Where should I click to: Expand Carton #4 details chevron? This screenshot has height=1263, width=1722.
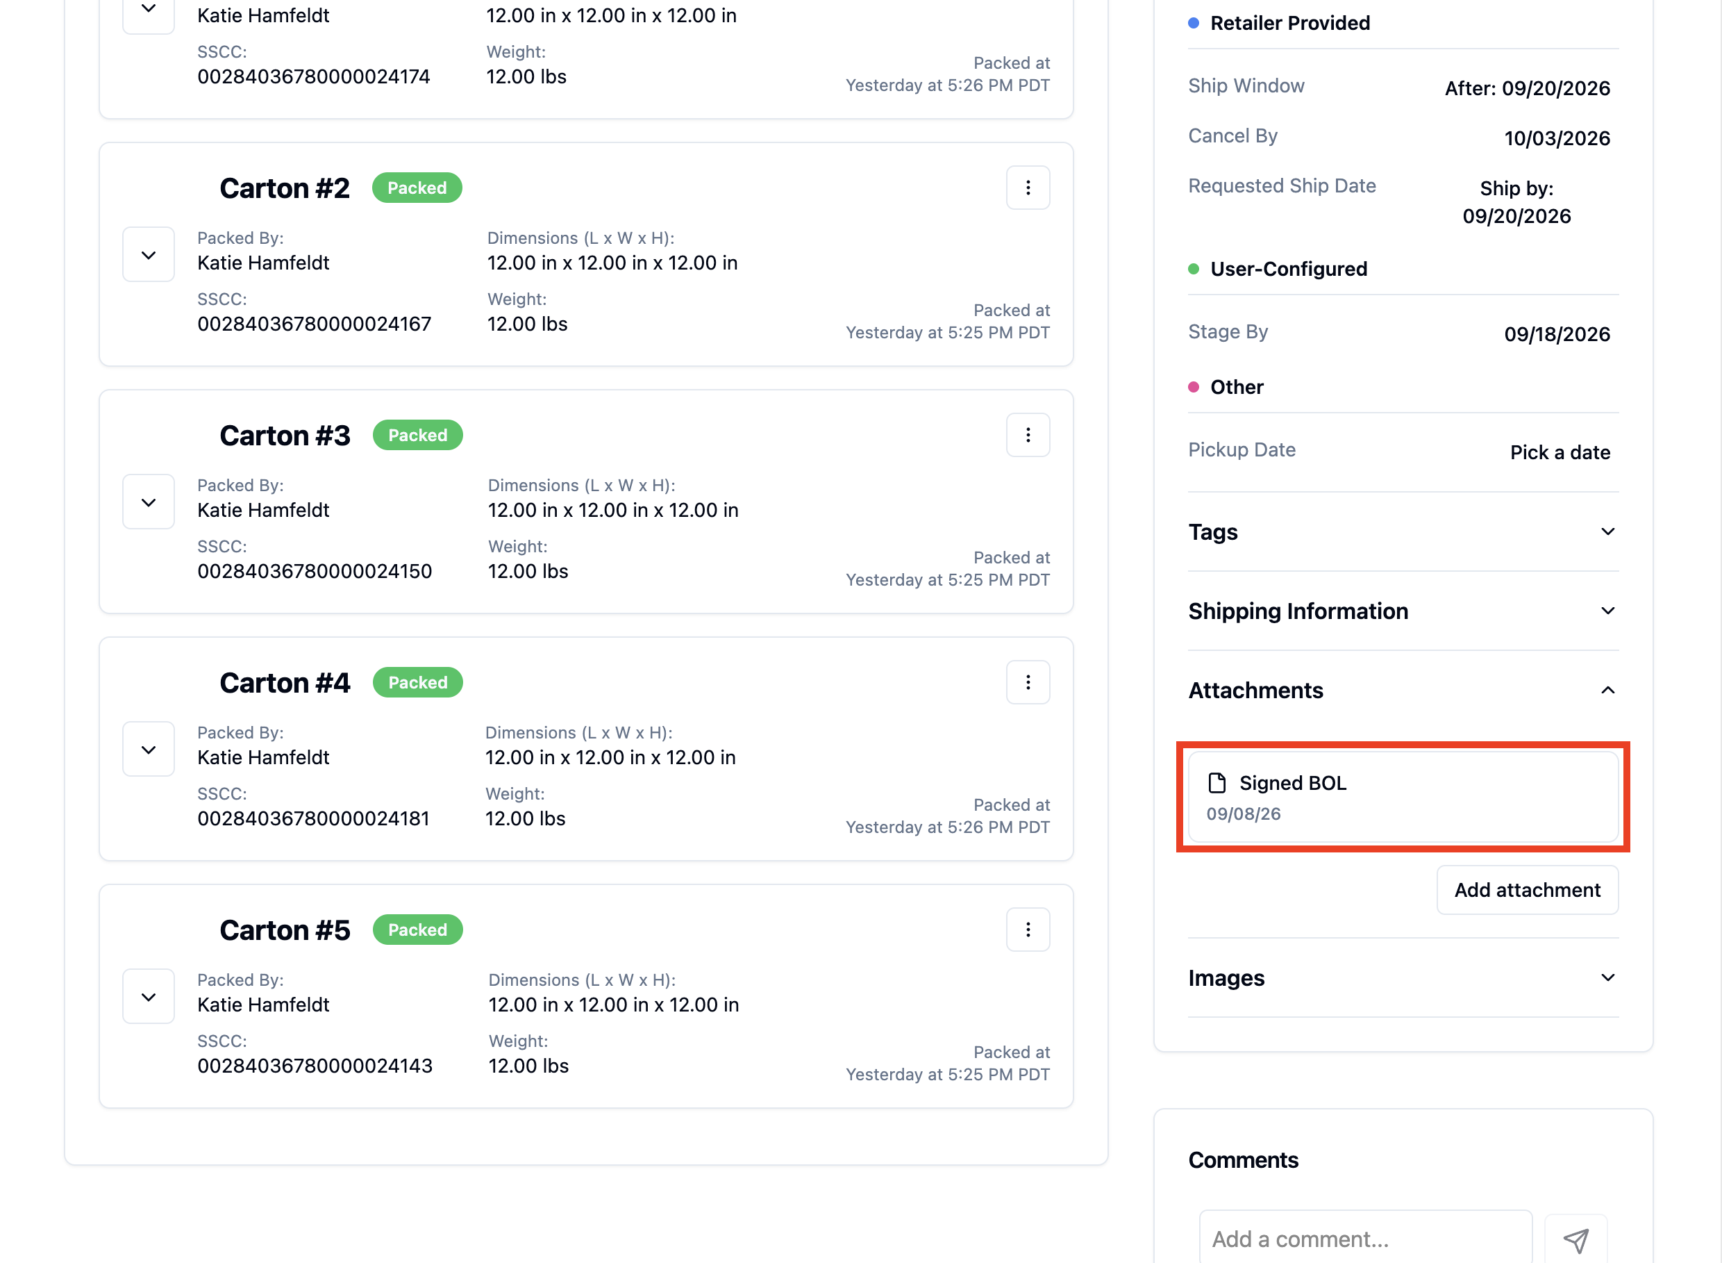point(148,749)
